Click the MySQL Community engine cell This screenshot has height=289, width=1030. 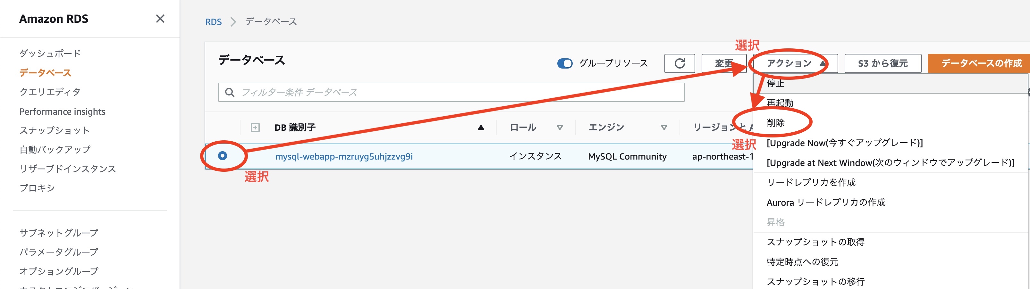pos(627,156)
